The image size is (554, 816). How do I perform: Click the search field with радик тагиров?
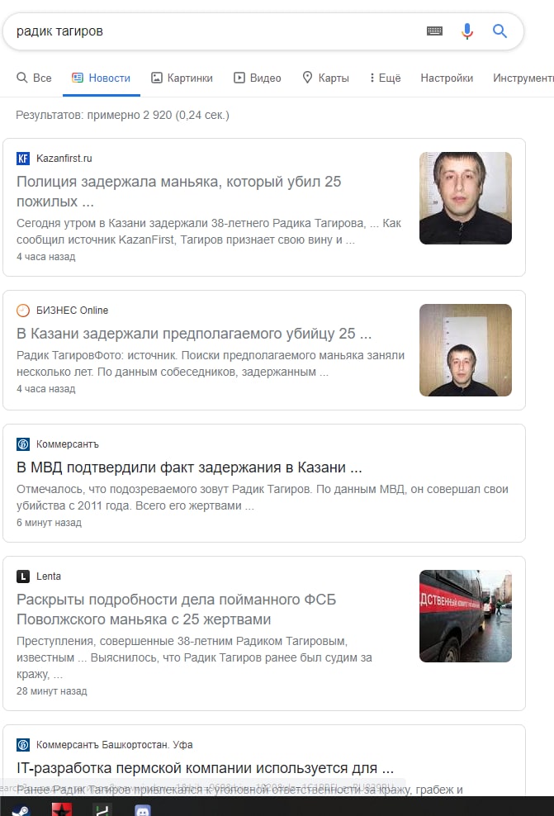point(213,31)
